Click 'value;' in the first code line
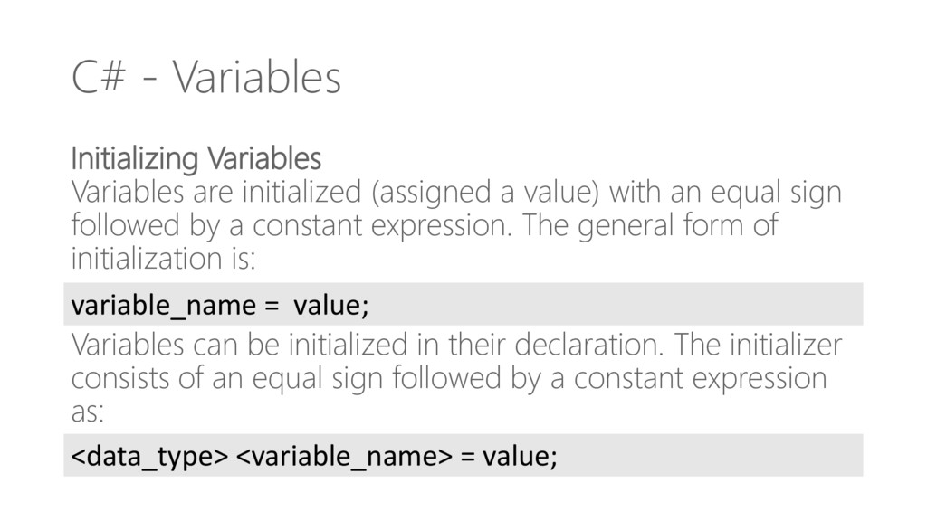The image size is (927, 521). [331, 305]
